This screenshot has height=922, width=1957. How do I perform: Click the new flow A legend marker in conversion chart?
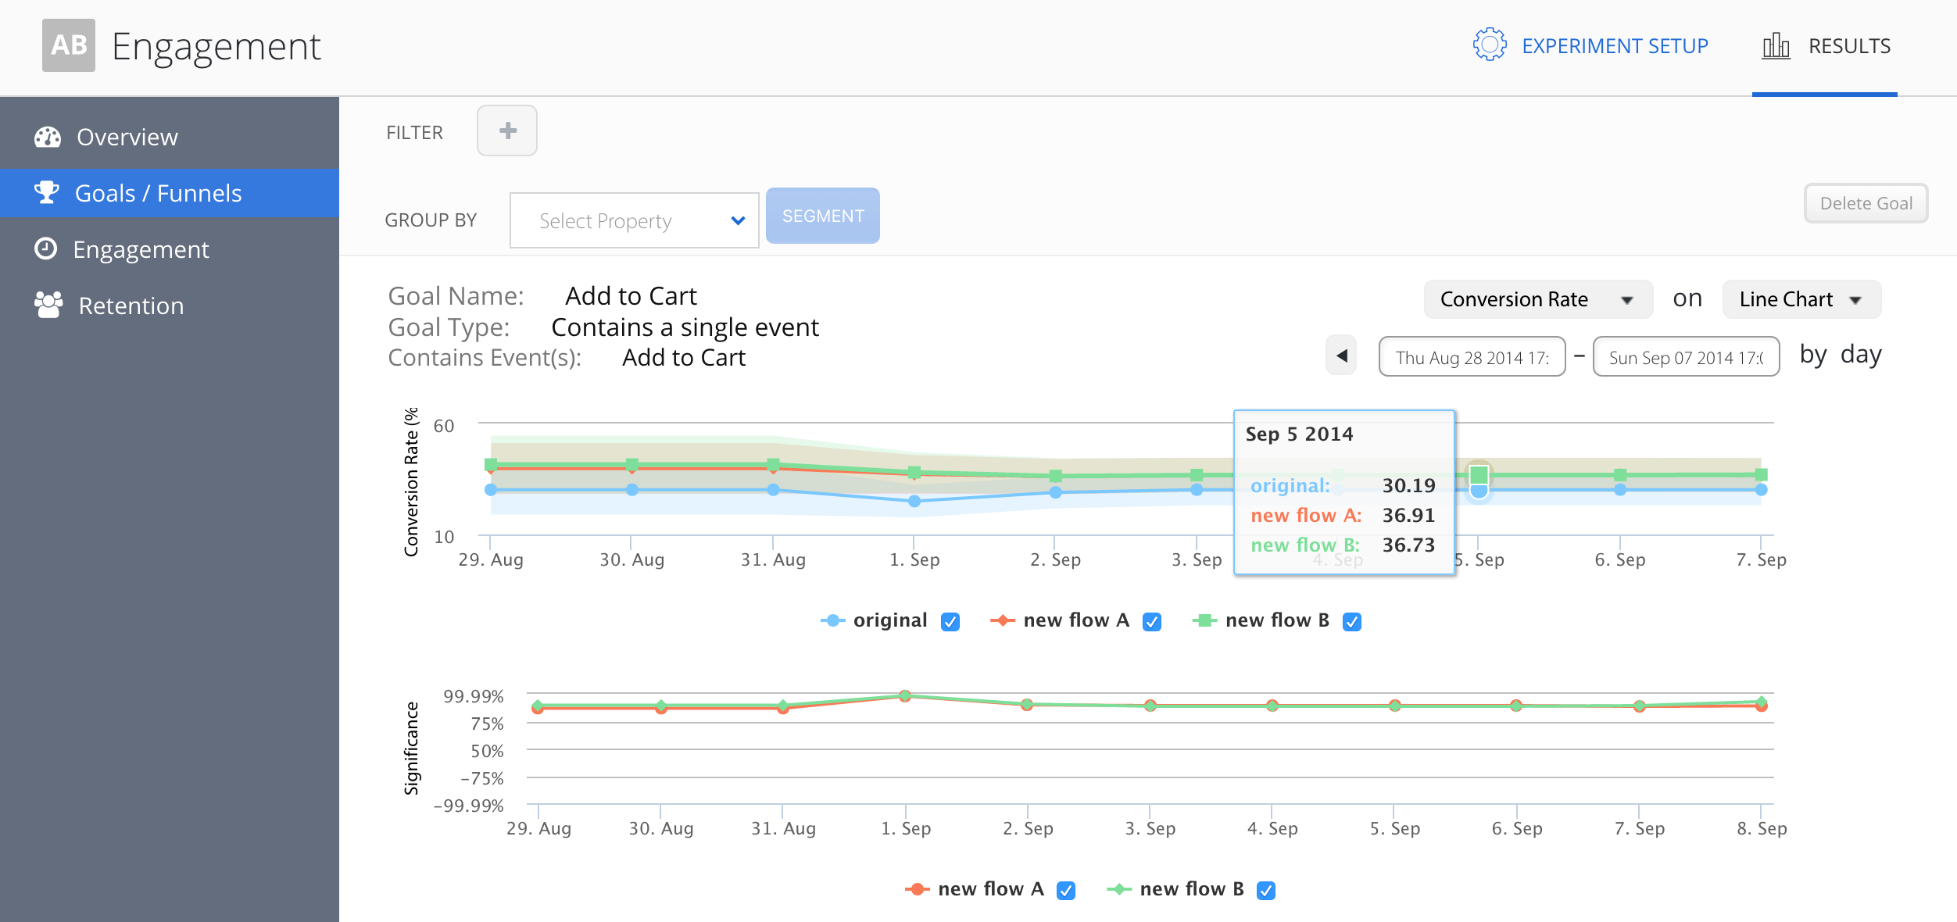coord(1002,620)
